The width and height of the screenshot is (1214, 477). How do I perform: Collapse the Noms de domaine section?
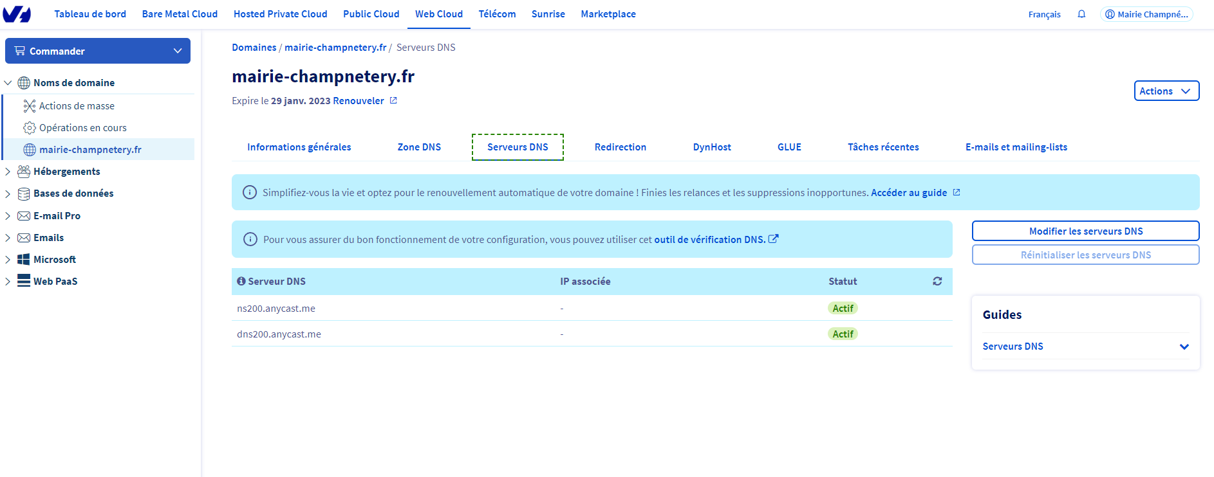pos(8,83)
